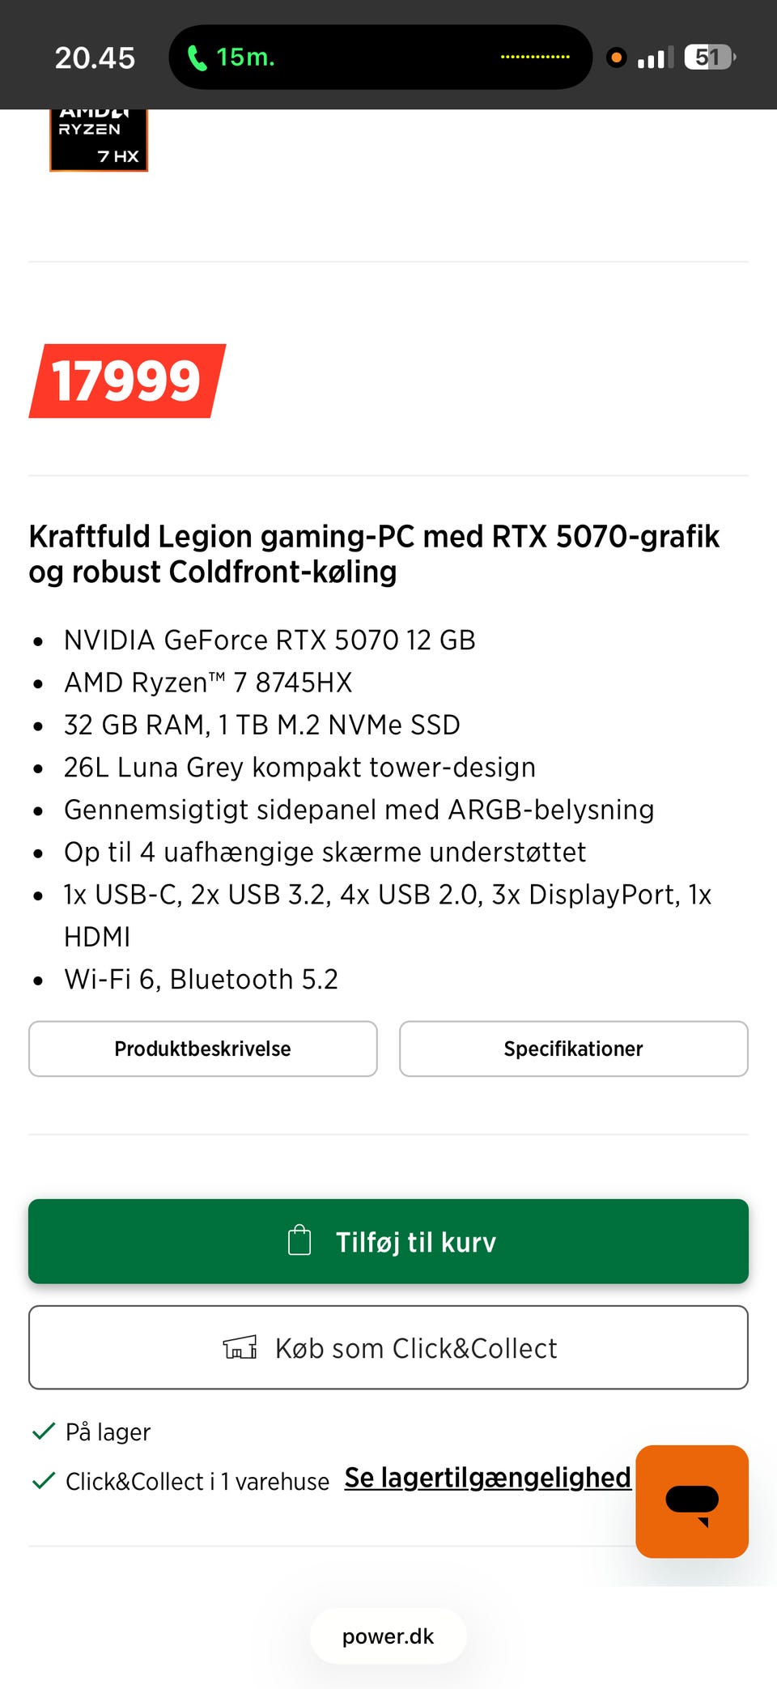Screen dimensions: 777x1689
Task: Tap the shopping bag icon
Action: 299,1240
